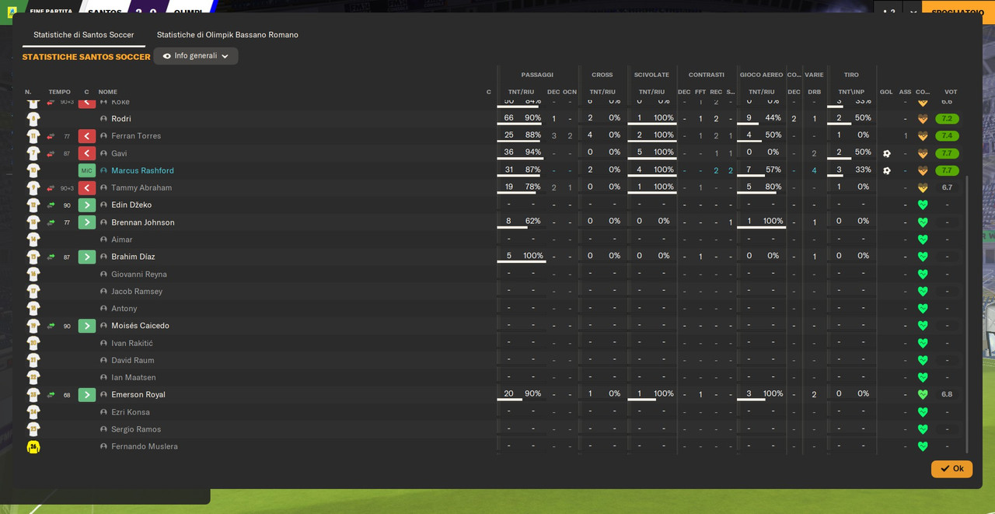Click Tammy Abraham's orange condition heart
995x514 pixels.
(923, 187)
